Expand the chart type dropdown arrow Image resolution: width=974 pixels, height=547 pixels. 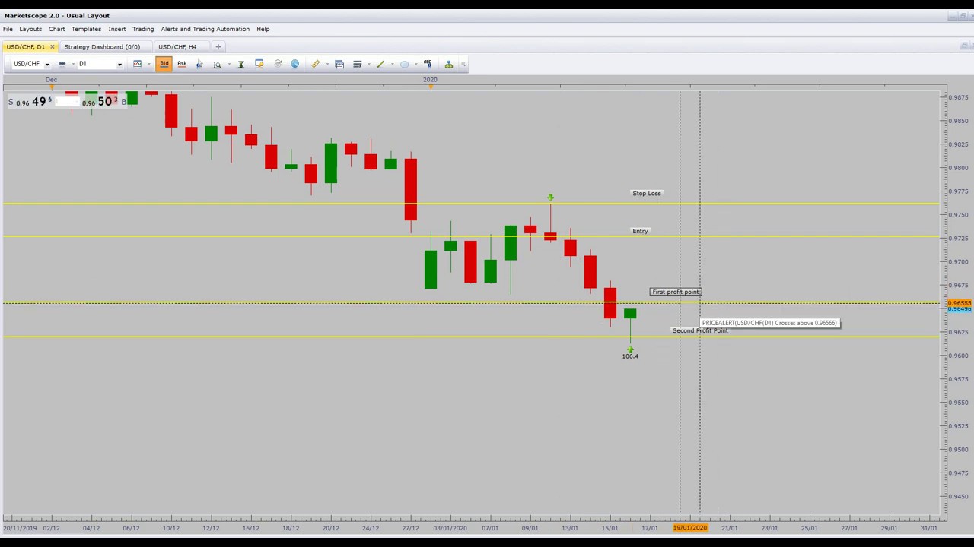(148, 64)
